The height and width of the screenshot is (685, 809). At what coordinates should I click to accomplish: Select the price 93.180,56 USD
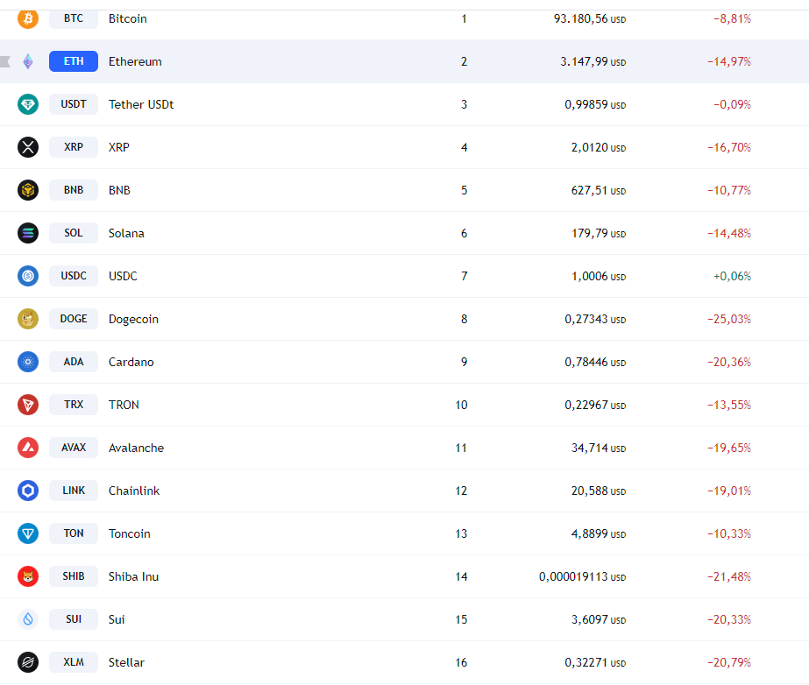[590, 19]
